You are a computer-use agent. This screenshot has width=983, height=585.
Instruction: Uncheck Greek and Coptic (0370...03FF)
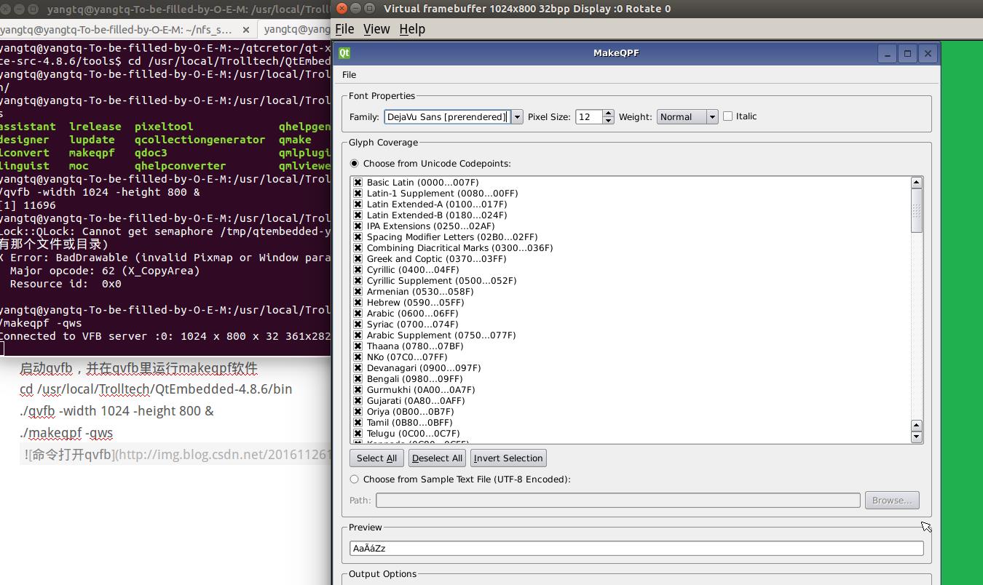point(358,259)
